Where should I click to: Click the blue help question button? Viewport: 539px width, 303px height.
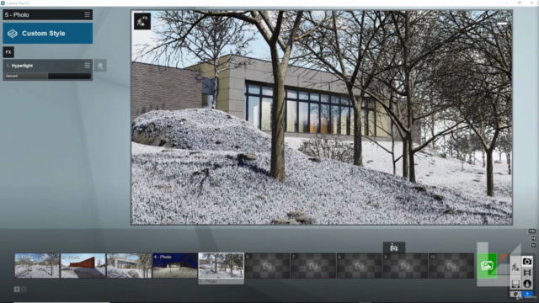(x=527, y=294)
